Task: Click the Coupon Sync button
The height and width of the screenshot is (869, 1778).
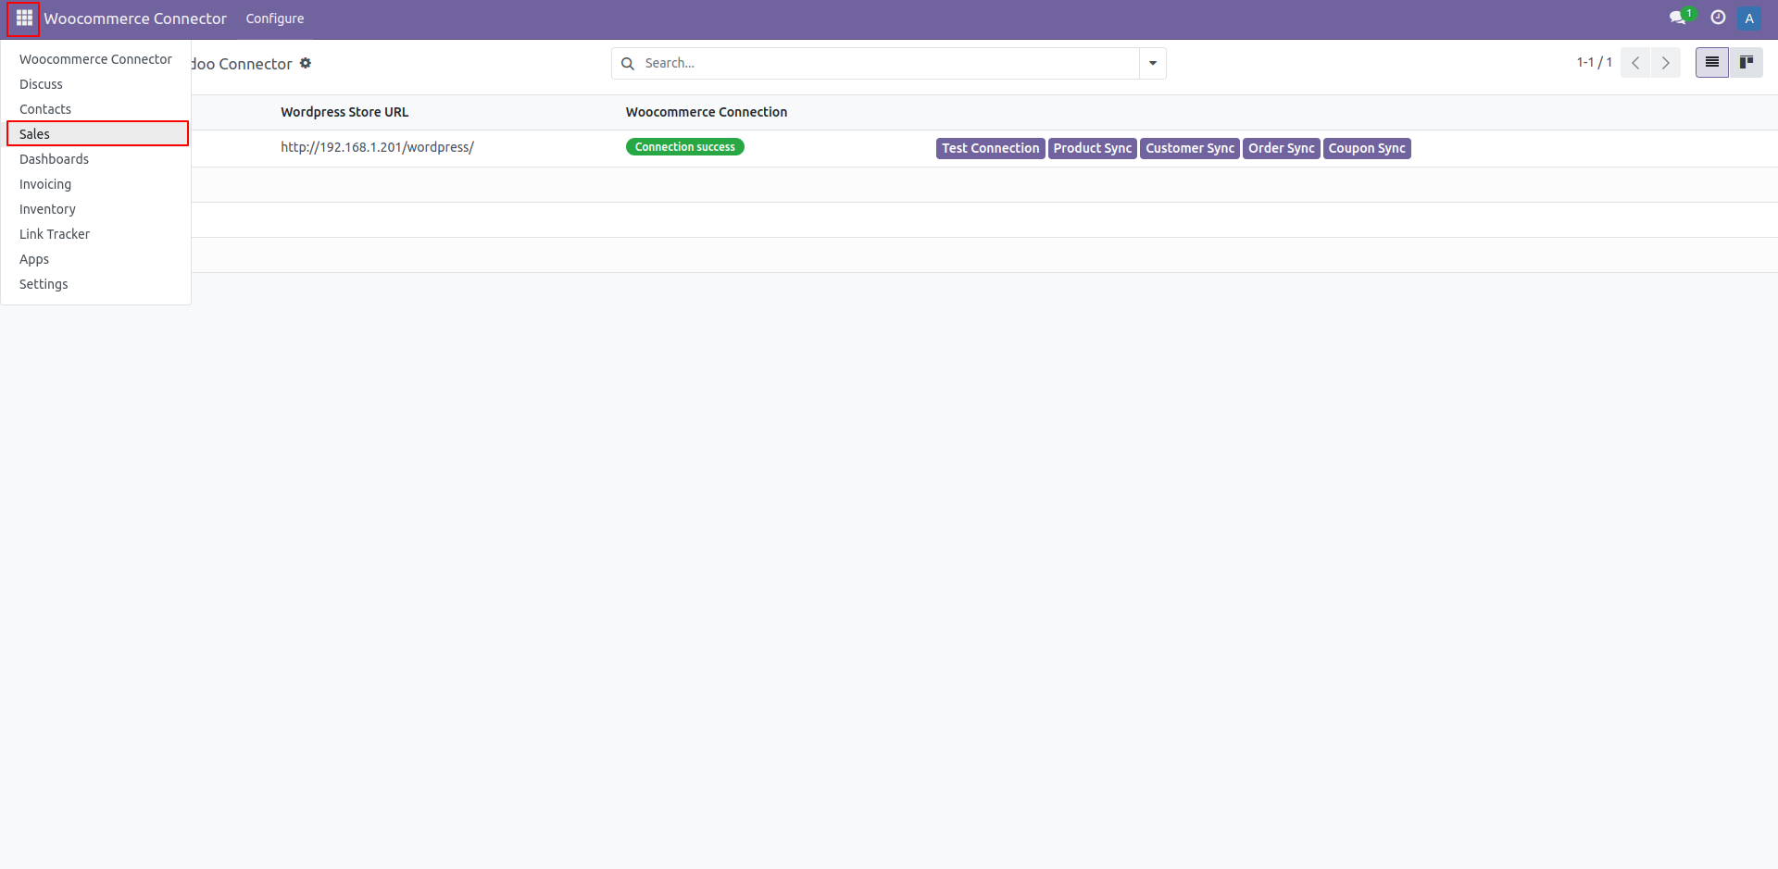Action: tap(1366, 148)
